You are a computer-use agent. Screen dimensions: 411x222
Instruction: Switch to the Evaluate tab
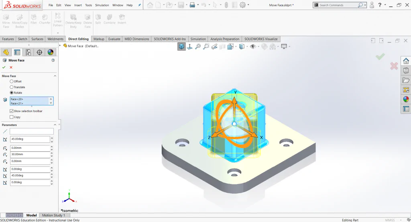[114, 39]
